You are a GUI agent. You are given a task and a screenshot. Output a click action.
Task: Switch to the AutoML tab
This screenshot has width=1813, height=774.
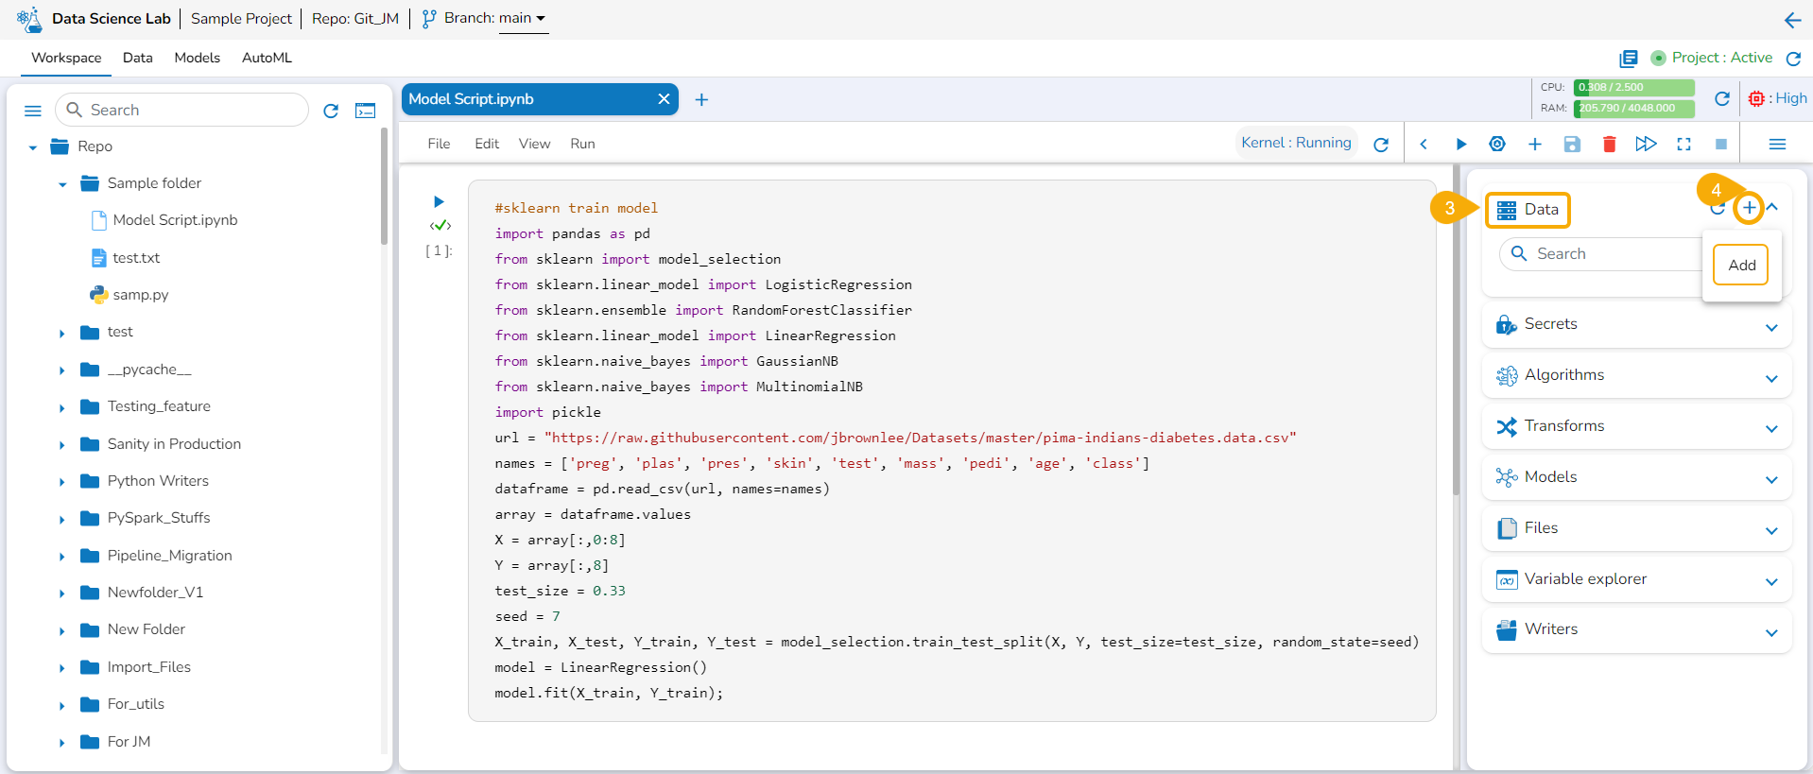pos(267,58)
